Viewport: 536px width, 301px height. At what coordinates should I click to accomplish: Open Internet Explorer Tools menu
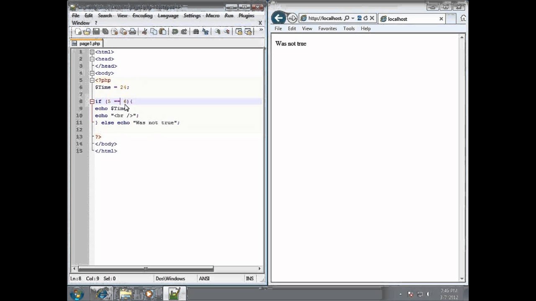349,28
